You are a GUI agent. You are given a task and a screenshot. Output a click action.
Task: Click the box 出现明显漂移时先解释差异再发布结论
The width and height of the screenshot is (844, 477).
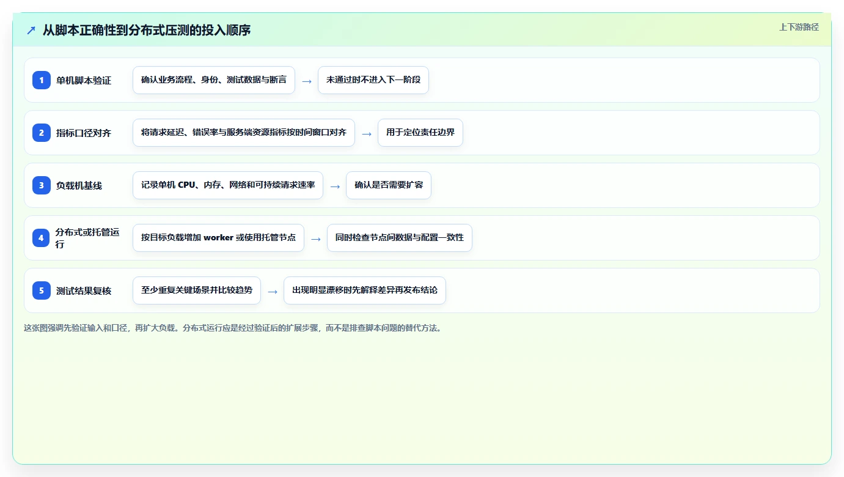pyautogui.click(x=365, y=290)
